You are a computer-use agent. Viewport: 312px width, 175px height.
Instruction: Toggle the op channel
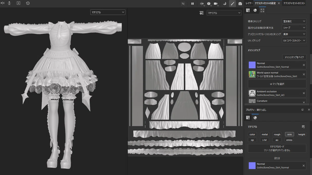[252, 140]
